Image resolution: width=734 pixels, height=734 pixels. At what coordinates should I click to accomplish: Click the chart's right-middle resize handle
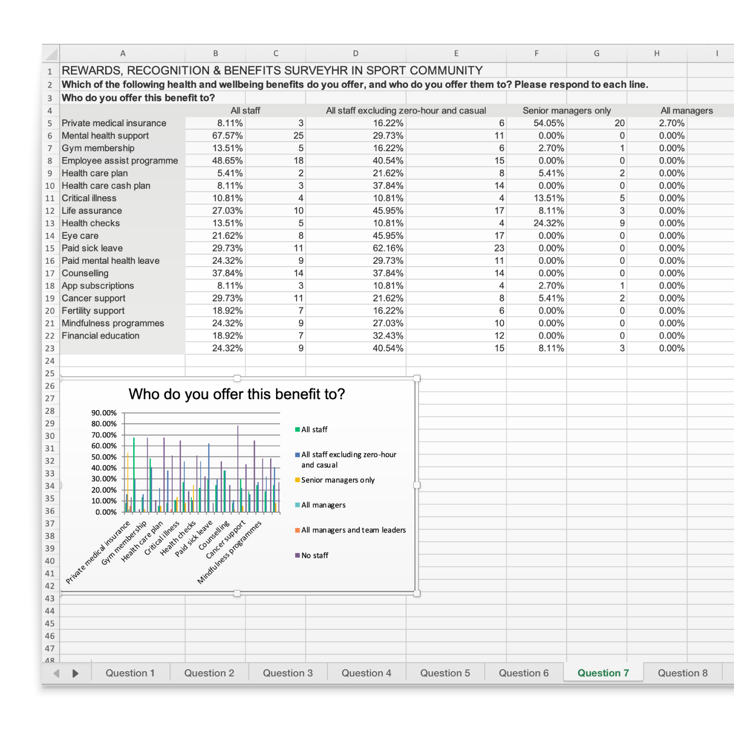pos(417,485)
